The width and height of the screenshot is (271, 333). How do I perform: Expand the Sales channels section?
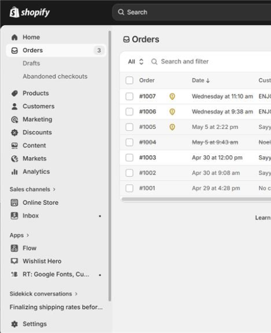click(x=32, y=189)
